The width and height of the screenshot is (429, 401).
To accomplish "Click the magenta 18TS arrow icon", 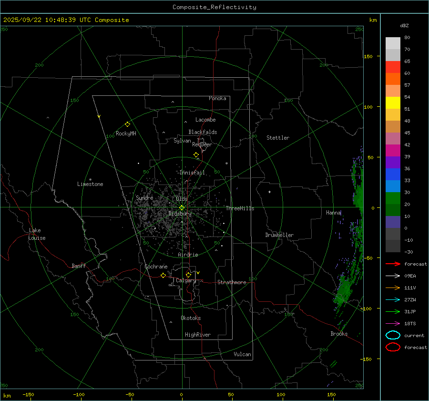I will click(393, 323).
